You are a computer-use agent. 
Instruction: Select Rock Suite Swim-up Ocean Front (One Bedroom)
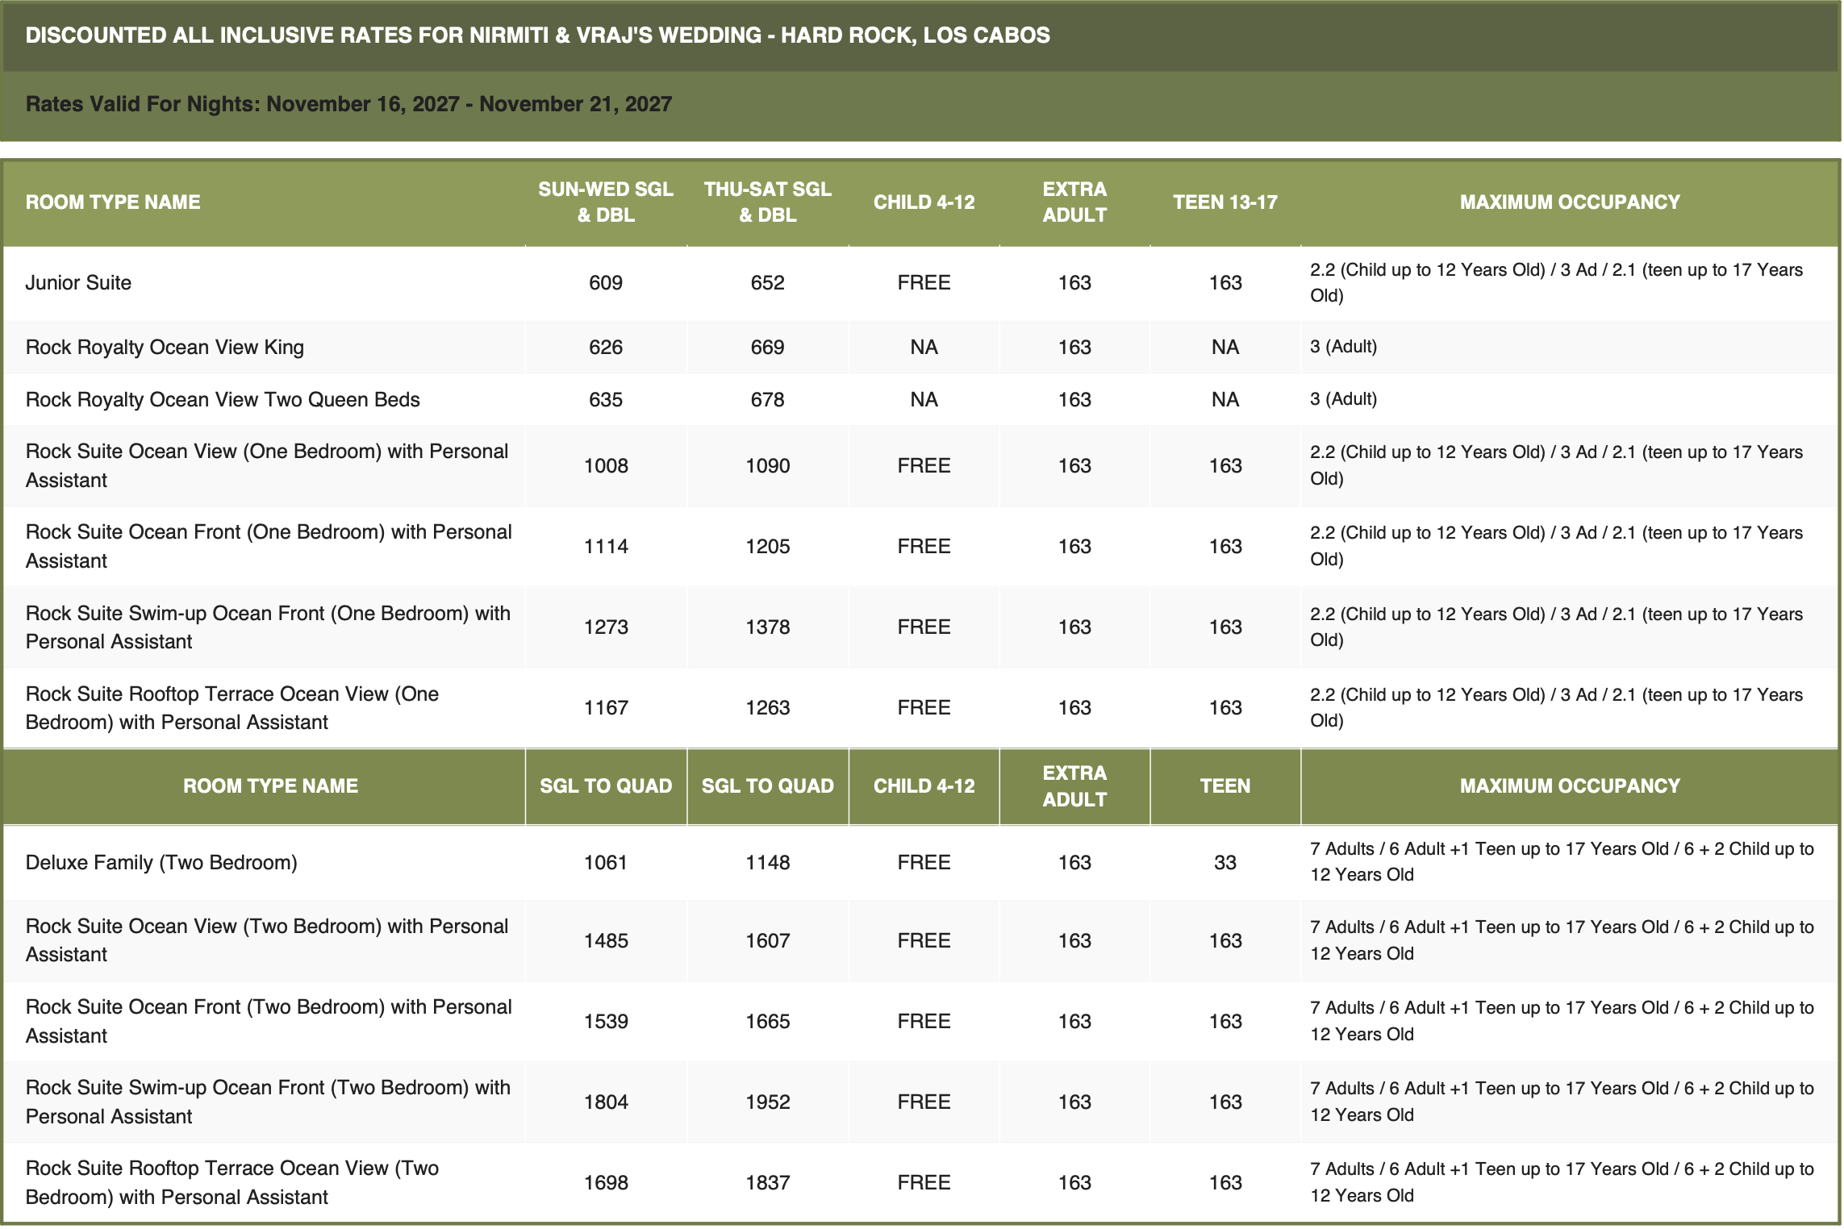point(268,627)
